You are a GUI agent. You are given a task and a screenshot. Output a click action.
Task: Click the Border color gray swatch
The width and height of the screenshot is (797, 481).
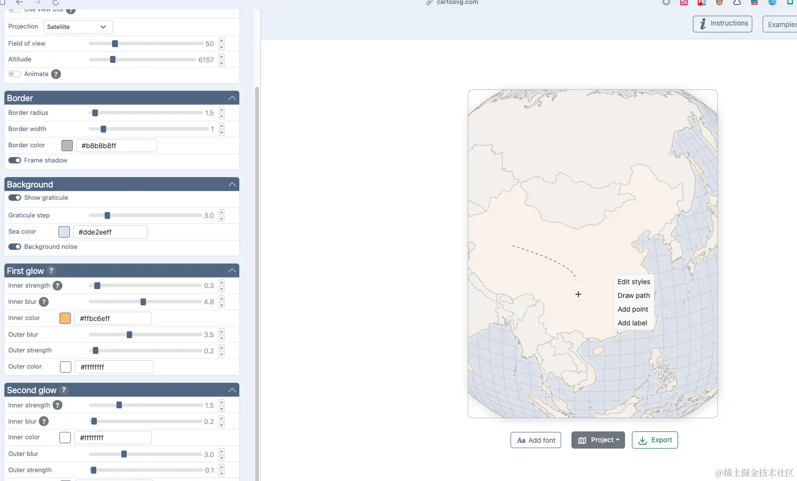[67, 145]
